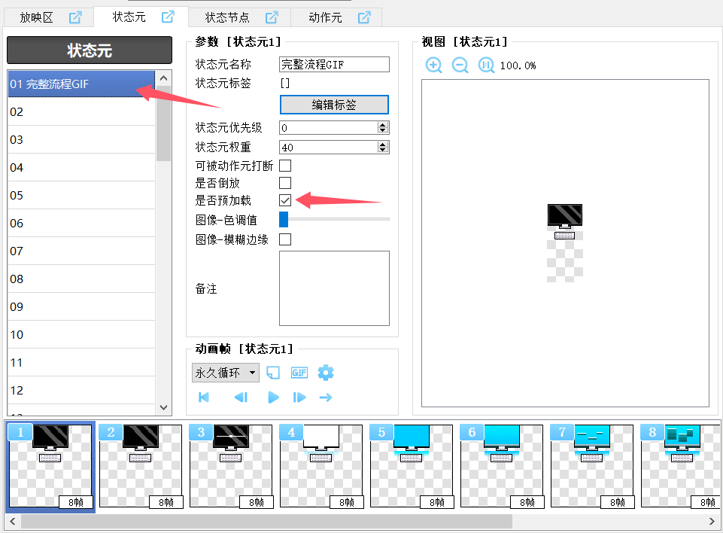Jump to the first animation frame
Viewport: 723px width, 533px height.
(x=204, y=397)
